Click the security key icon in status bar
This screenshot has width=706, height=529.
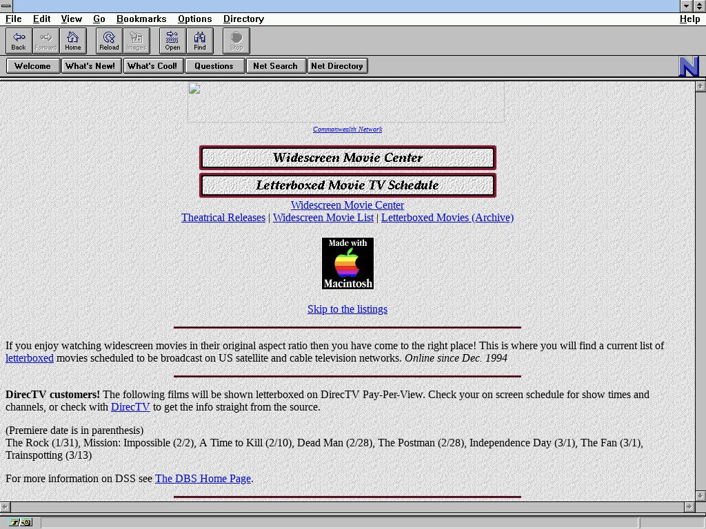[15, 523]
